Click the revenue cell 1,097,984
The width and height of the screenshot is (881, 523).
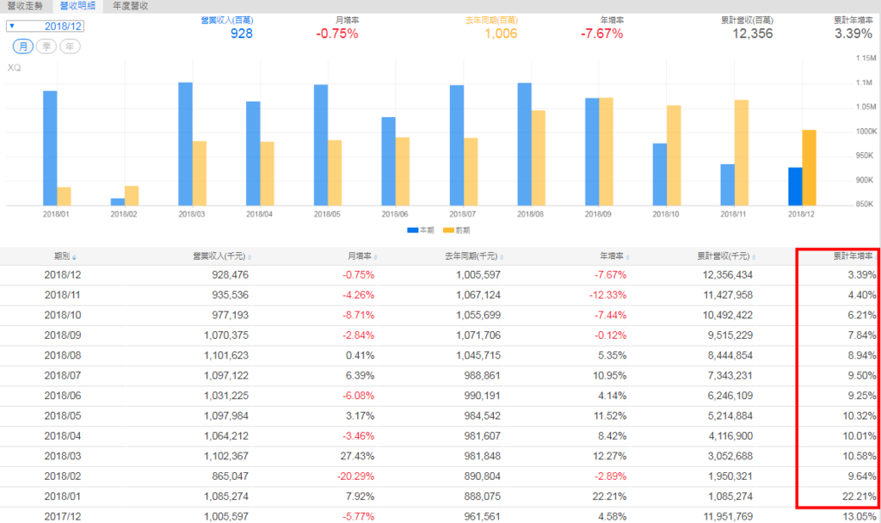click(226, 416)
